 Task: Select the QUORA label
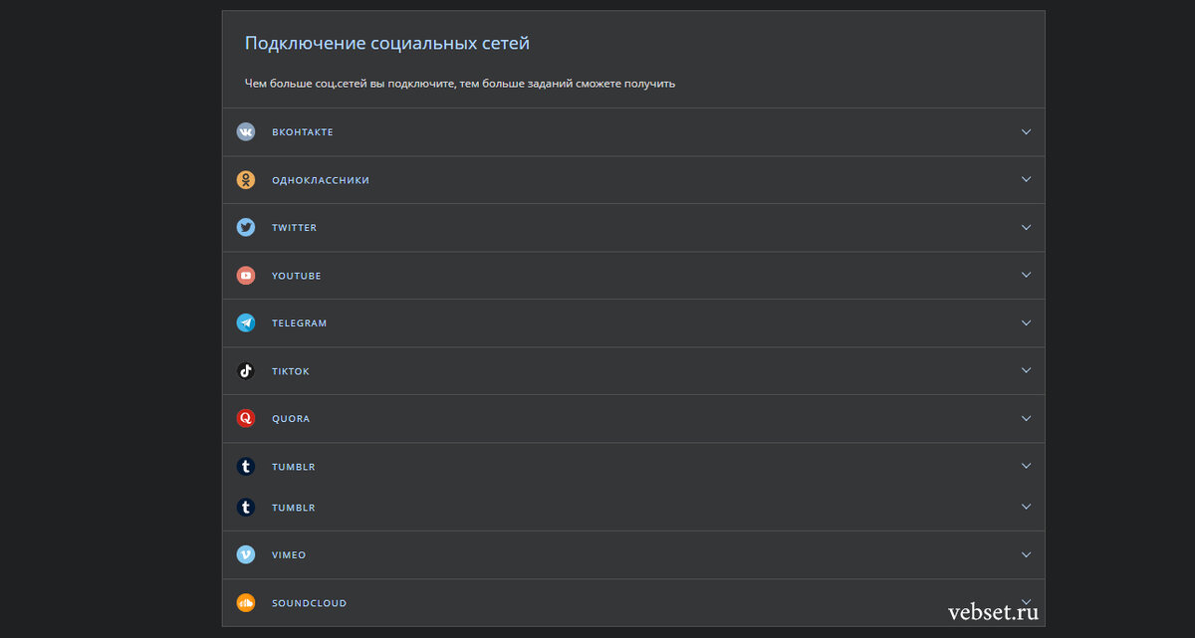[291, 419]
